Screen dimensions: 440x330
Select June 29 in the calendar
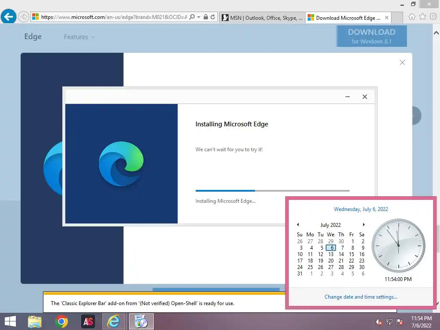(x=331, y=241)
